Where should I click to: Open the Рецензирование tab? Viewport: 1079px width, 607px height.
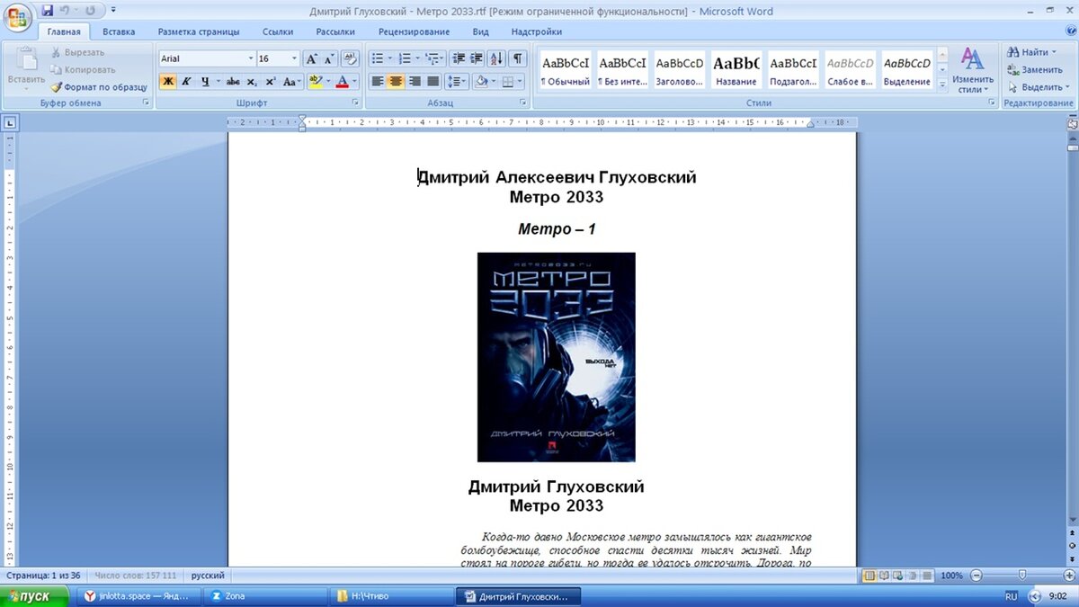point(414,31)
